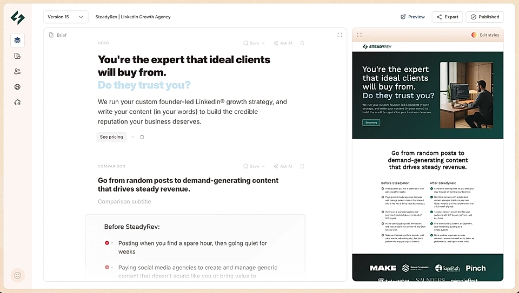Open the puzzle piece integrations icon
Viewport: 519px width, 293px height.
point(17,103)
